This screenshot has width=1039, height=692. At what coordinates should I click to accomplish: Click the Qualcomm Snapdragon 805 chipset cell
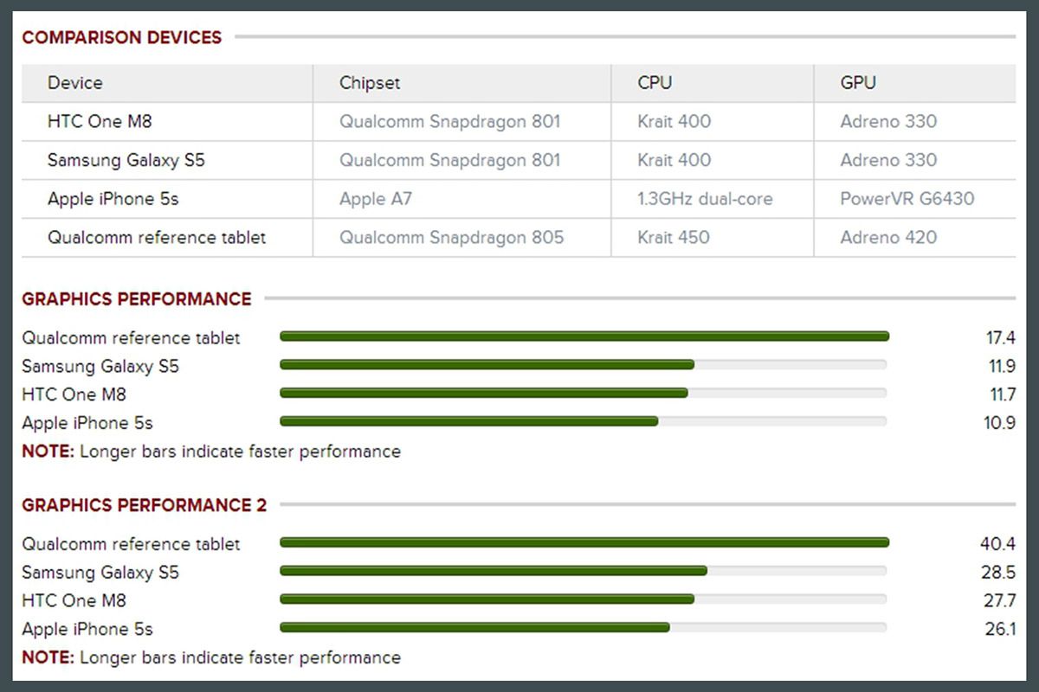[451, 237]
